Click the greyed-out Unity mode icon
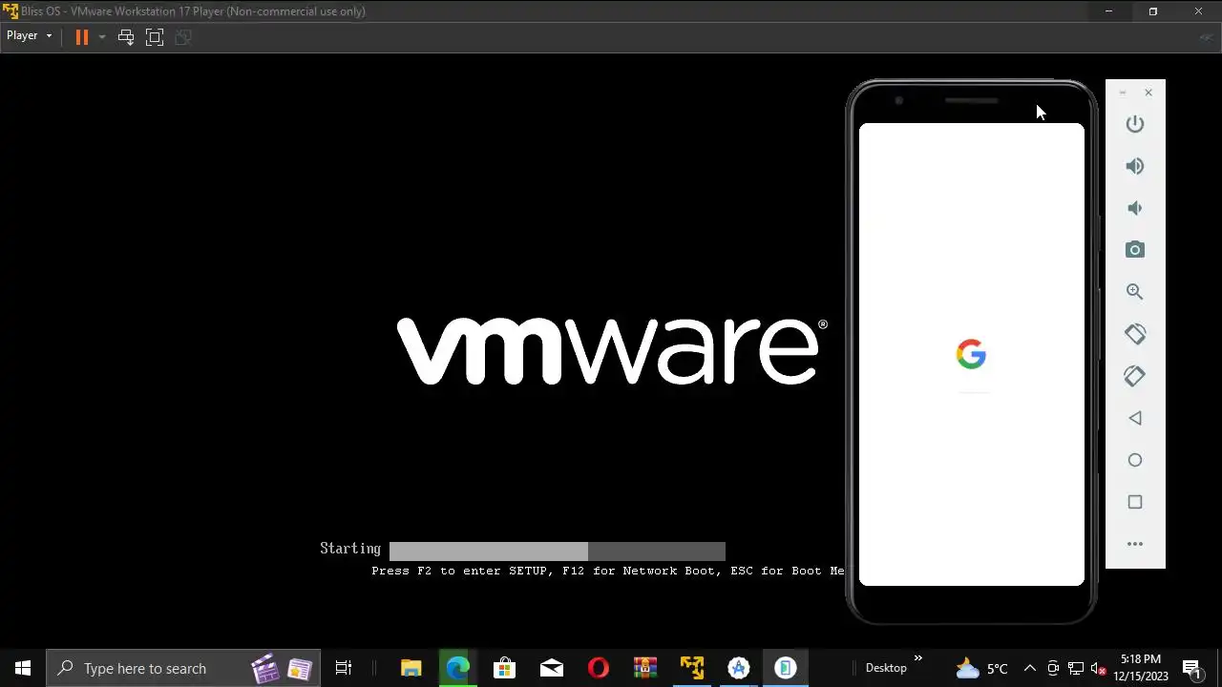The height and width of the screenshot is (687, 1222). (184, 37)
